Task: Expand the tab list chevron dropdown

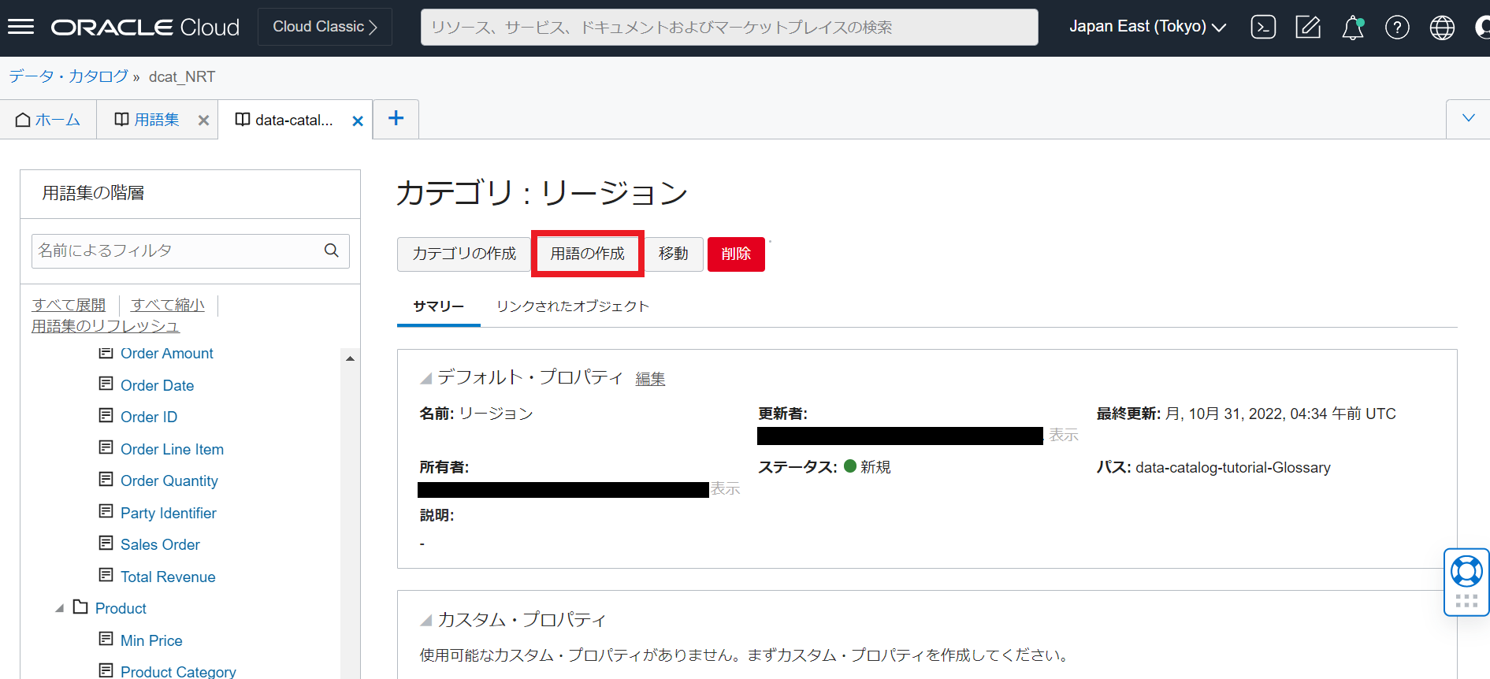Action: point(1468,119)
